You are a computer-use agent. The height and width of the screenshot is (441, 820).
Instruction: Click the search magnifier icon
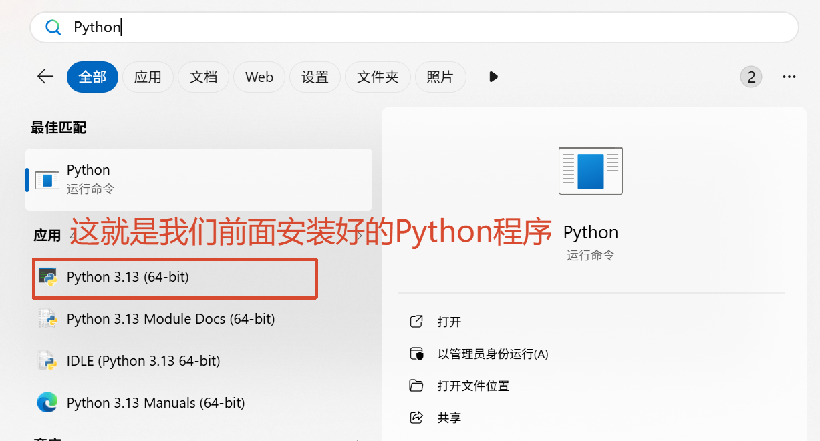click(x=53, y=27)
